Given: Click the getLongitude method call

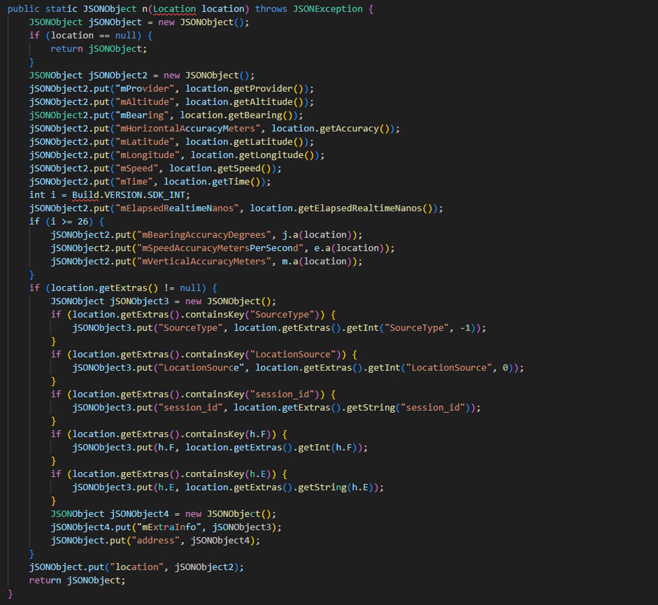Looking at the screenshot, I should click(x=271, y=155).
